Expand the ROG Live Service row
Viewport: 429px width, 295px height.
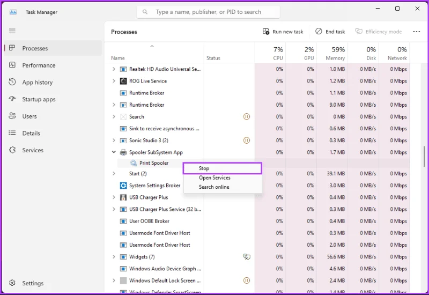tap(114, 81)
